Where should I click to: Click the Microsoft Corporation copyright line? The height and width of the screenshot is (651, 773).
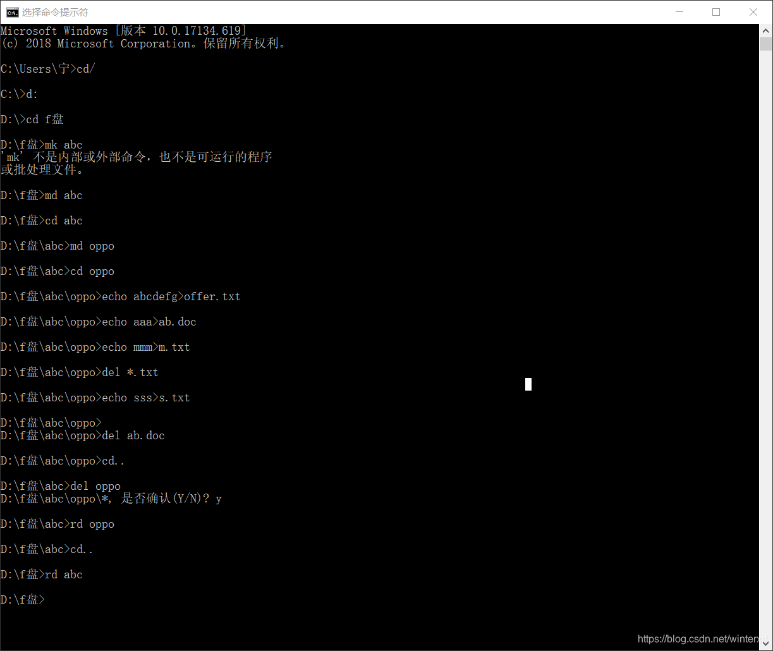143,44
